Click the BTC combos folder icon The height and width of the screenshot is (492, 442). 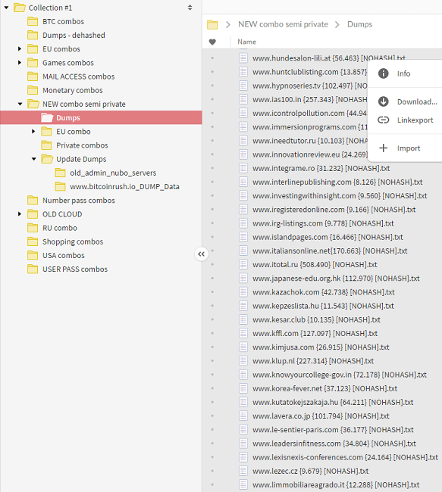[33, 21]
